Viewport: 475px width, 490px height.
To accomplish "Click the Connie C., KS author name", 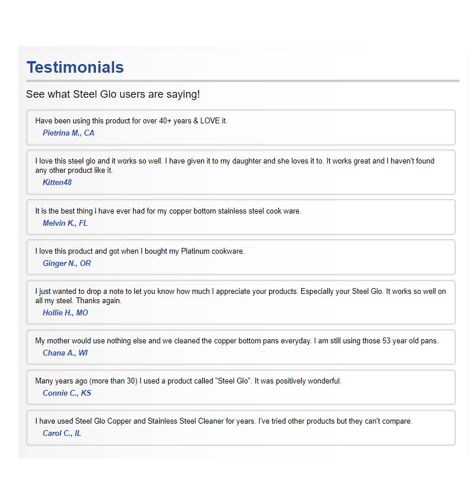I will (67, 393).
